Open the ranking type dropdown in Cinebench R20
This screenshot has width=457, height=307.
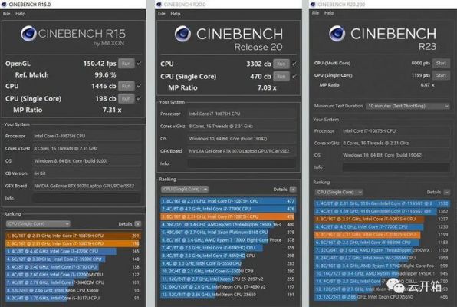click(x=185, y=189)
